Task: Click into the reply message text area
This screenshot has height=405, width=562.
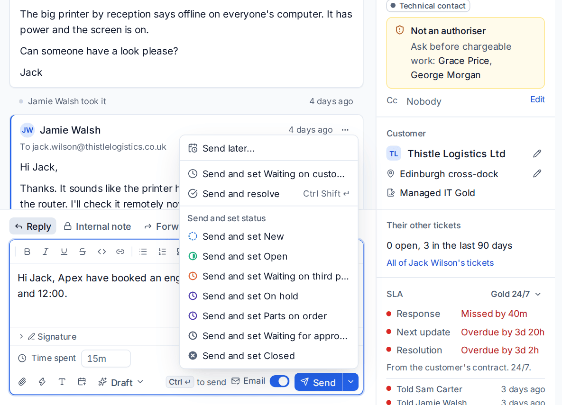Action: [95, 296]
